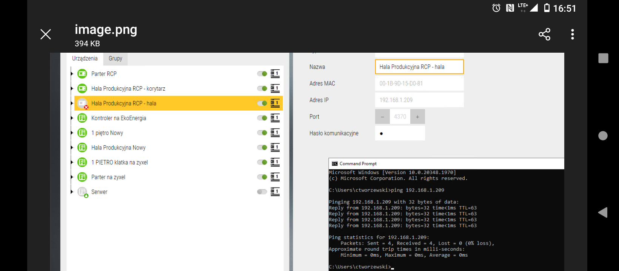This screenshot has width=619, height=271.
Task: Tap the Android home circle button
Action: tap(603, 135)
